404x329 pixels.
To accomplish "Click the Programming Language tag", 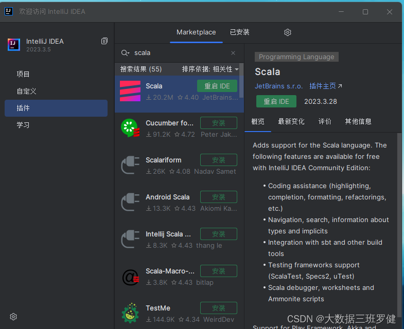I will tap(296, 57).
